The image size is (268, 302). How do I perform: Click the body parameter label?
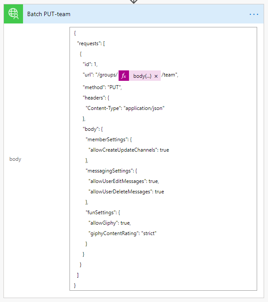coord(15,159)
